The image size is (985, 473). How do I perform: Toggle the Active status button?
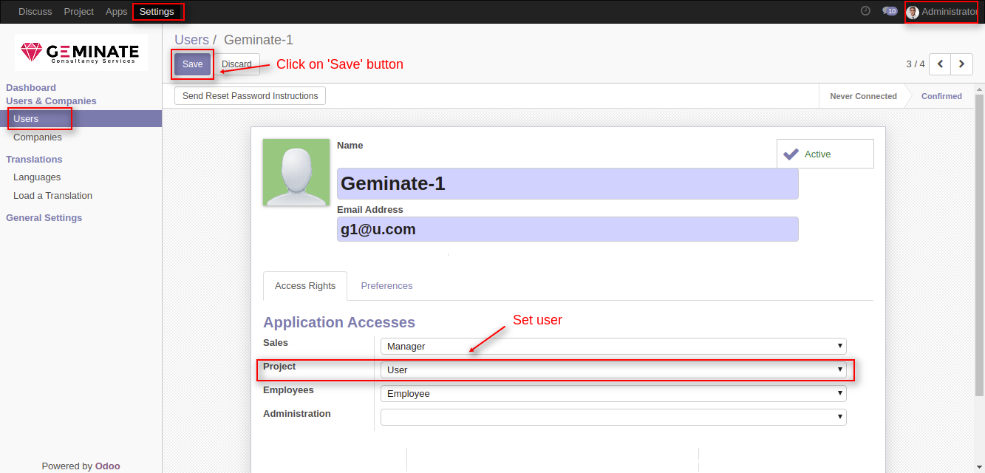[825, 154]
